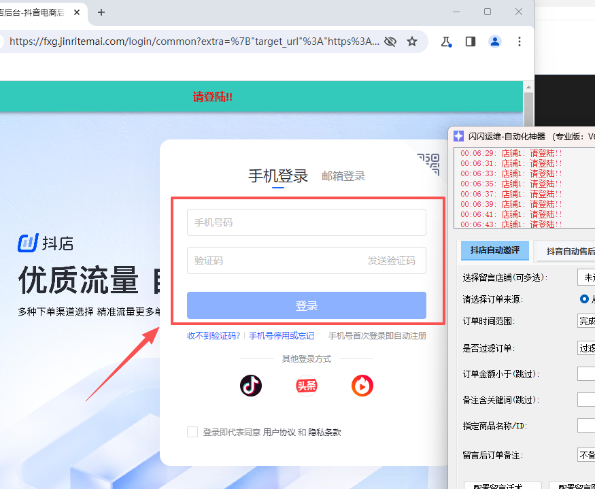
Task: Log in with the 头条 Toutiao icon
Action: [307, 386]
